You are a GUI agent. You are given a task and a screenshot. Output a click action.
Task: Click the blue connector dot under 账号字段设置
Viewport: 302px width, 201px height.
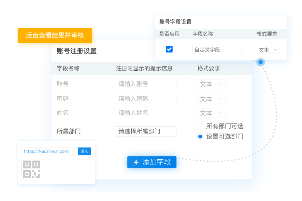[x=261, y=62]
